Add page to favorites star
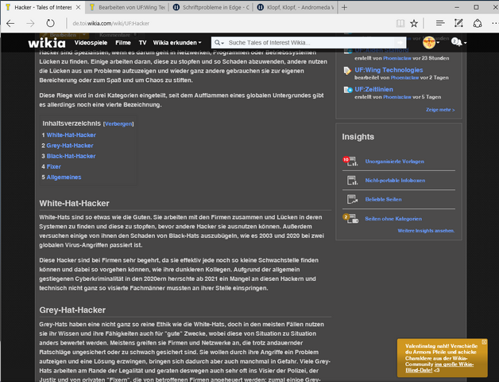499x382 pixels. [x=414, y=23]
